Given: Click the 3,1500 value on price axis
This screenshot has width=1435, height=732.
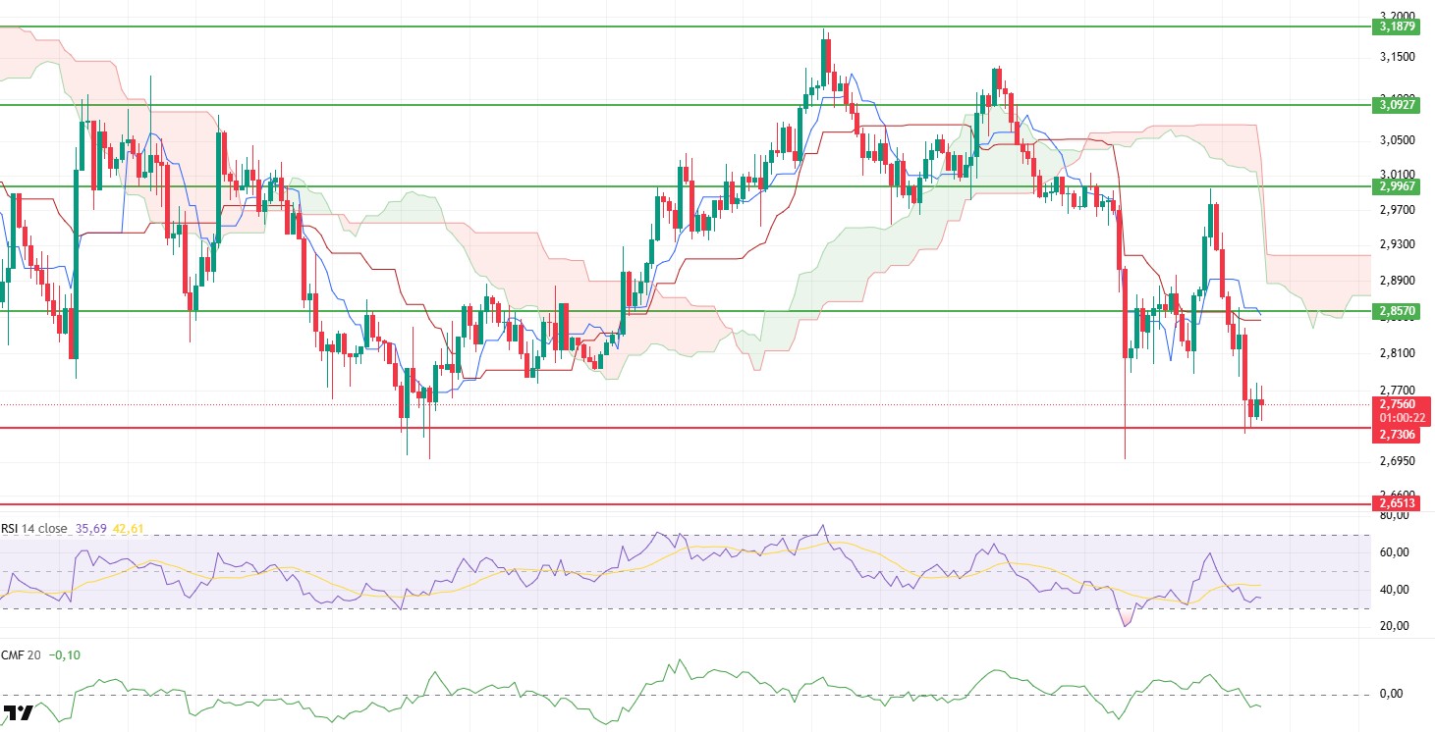Looking at the screenshot, I should tap(1397, 57).
